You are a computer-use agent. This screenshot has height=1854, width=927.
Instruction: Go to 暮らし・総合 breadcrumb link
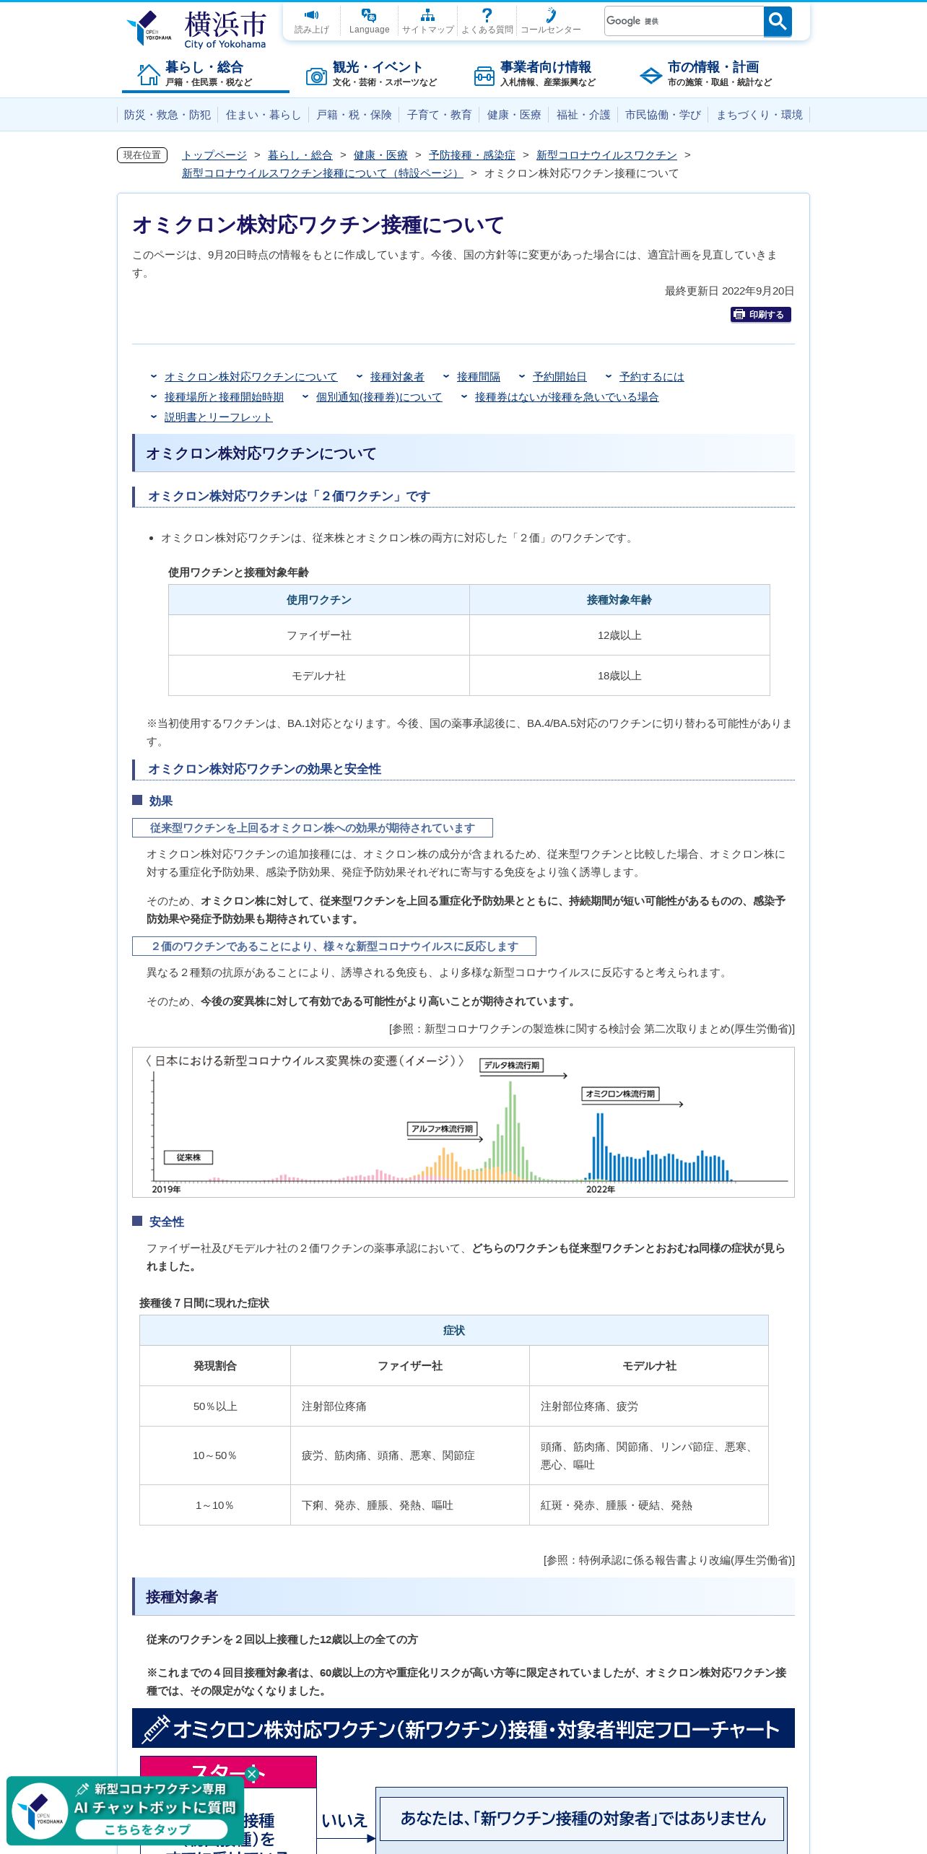coord(300,155)
